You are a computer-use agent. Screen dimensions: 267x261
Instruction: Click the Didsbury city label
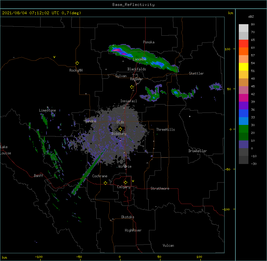pos(119,134)
